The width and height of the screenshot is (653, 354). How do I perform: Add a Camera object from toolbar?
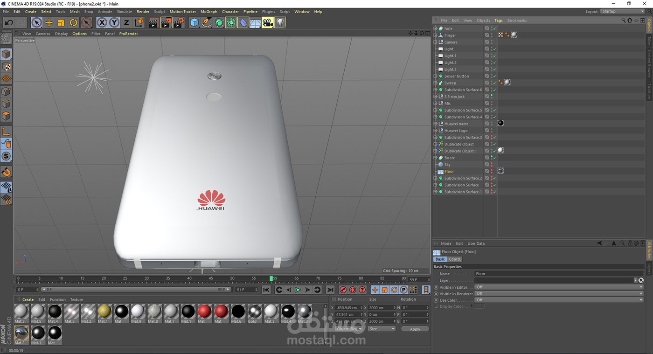point(268,22)
